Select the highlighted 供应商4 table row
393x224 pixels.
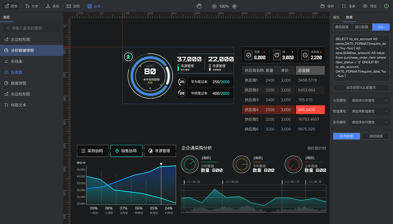[283, 110]
